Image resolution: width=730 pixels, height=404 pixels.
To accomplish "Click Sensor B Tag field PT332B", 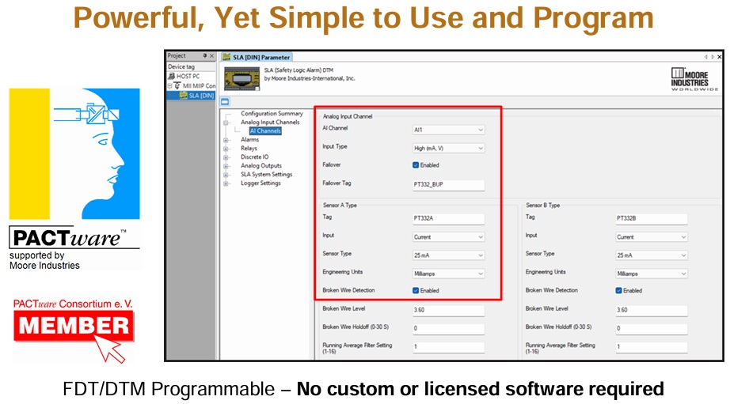I will [x=652, y=218].
